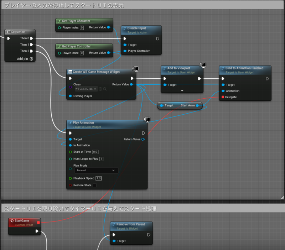Edit Player Index value on Get Player Controller
The height and width of the screenshot is (250, 285).
82,53
